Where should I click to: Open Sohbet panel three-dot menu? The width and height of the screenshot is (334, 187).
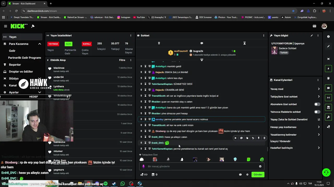point(264,36)
